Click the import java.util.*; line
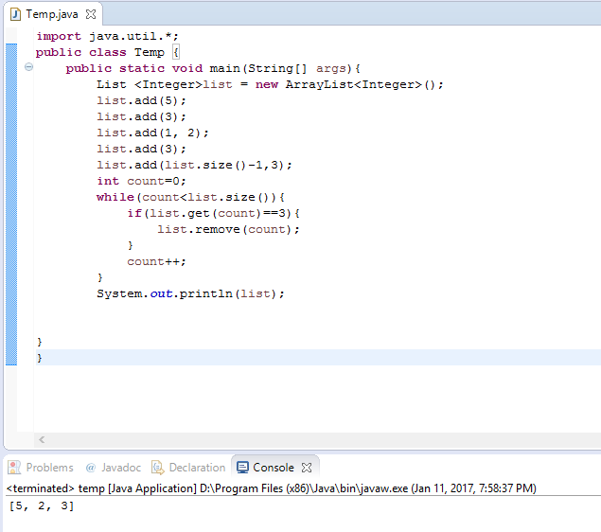 pos(107,36)
